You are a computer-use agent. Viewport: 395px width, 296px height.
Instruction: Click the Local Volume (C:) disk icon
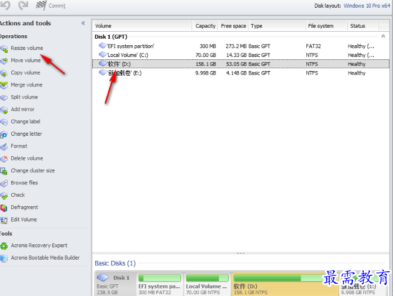click(102, 55)
